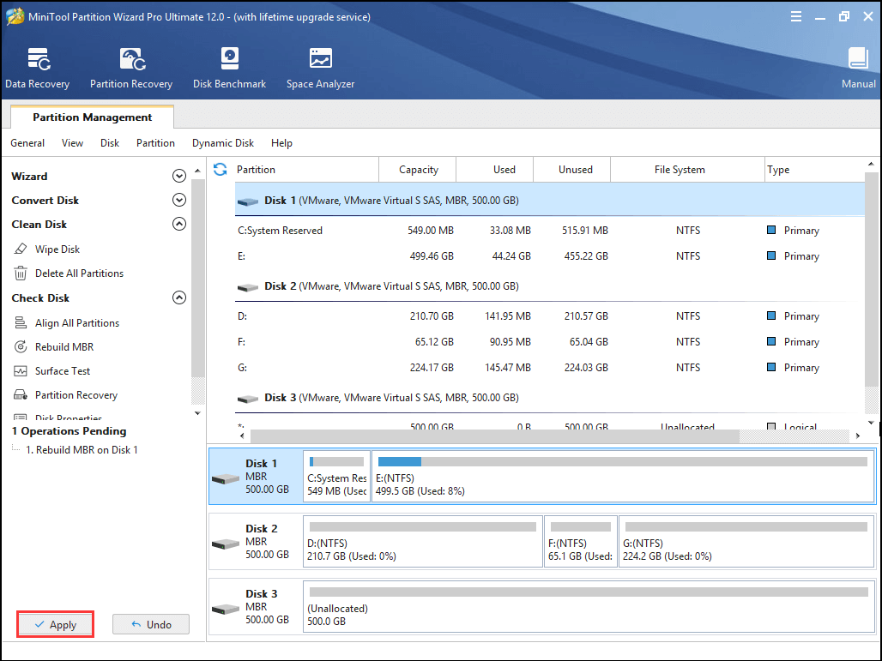Sort by the Unused column header

[x=572, y=170]
